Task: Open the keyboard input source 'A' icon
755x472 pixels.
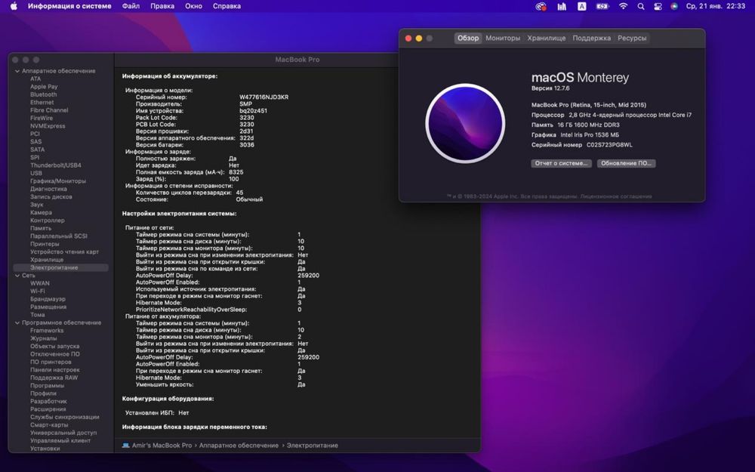Action: pos(582,6)
